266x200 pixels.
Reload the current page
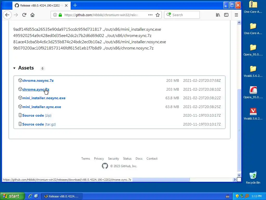pyautogui.click(x=24, y=15)
